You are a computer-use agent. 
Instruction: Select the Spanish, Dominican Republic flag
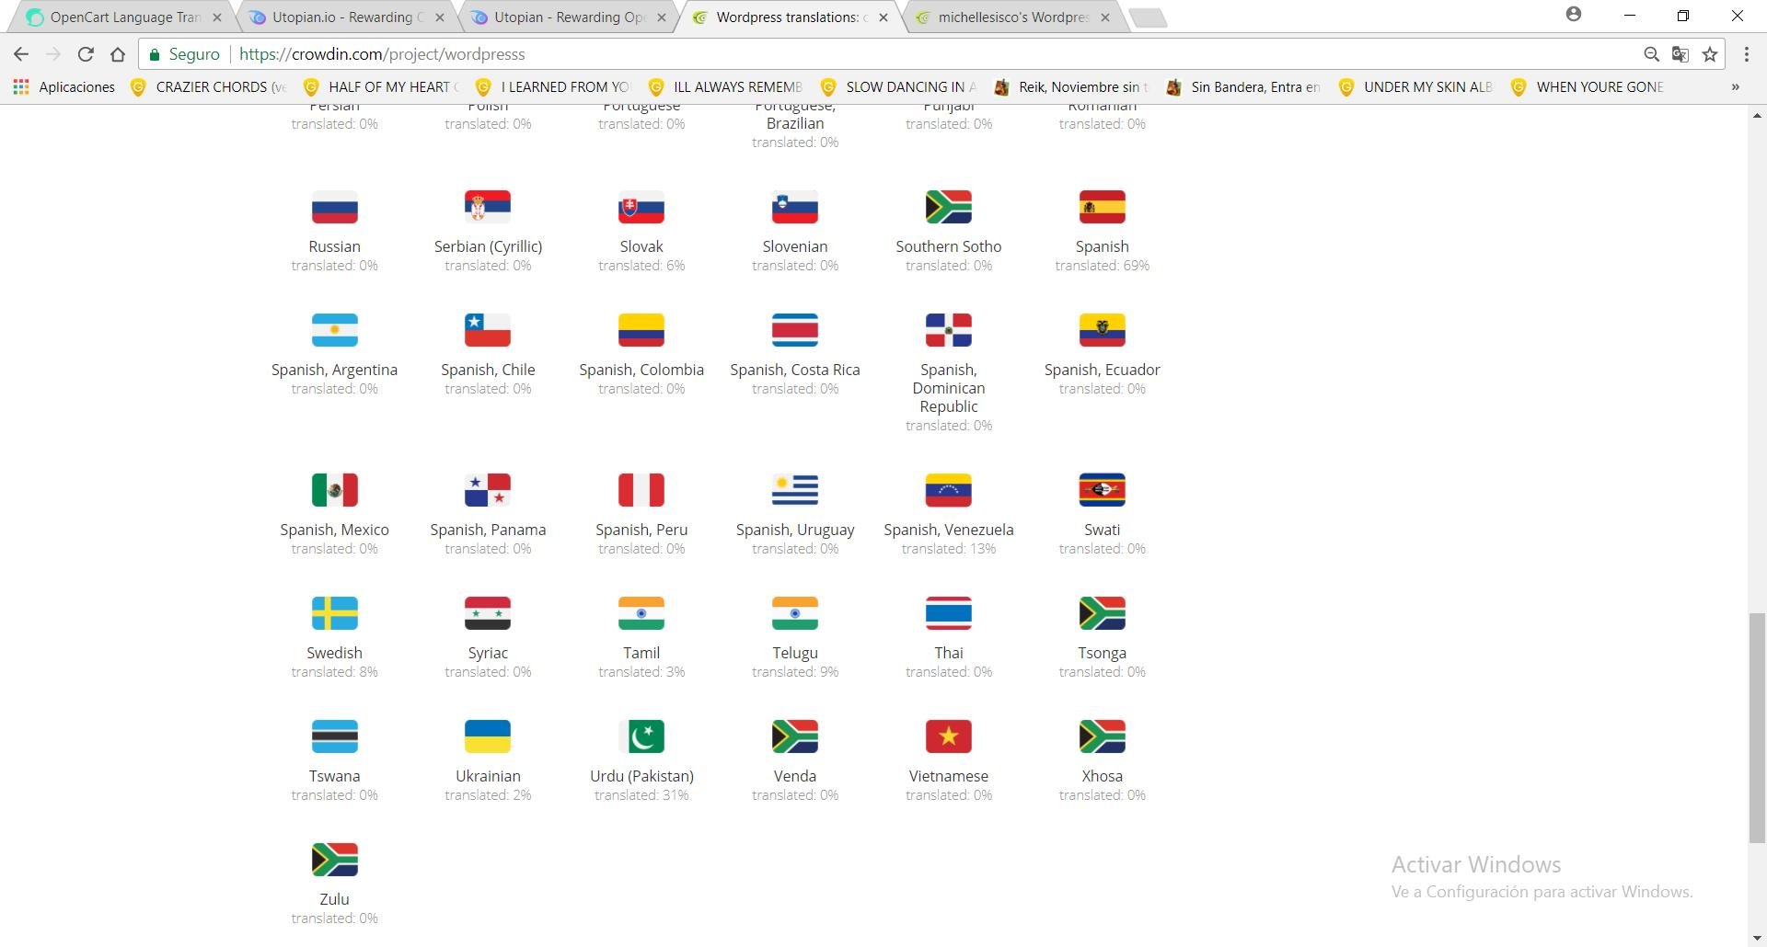coord(949,331)
